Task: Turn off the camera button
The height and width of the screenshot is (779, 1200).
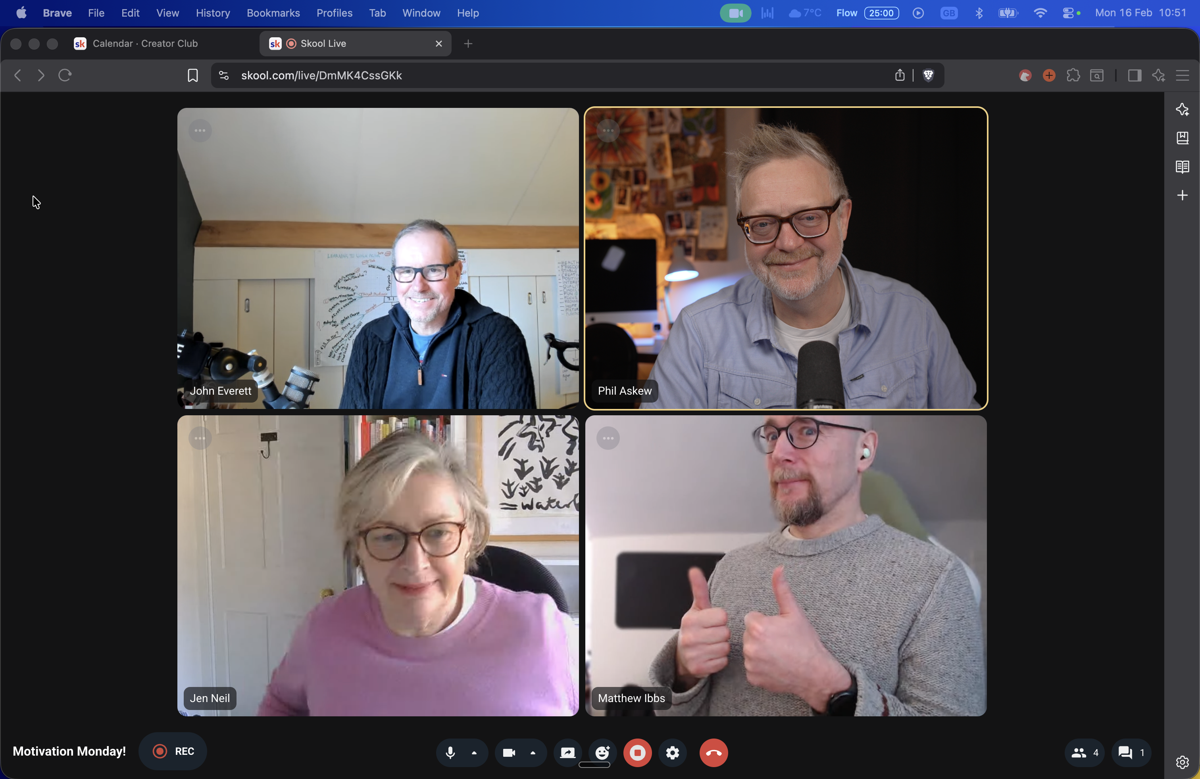Action: (509, 752)
